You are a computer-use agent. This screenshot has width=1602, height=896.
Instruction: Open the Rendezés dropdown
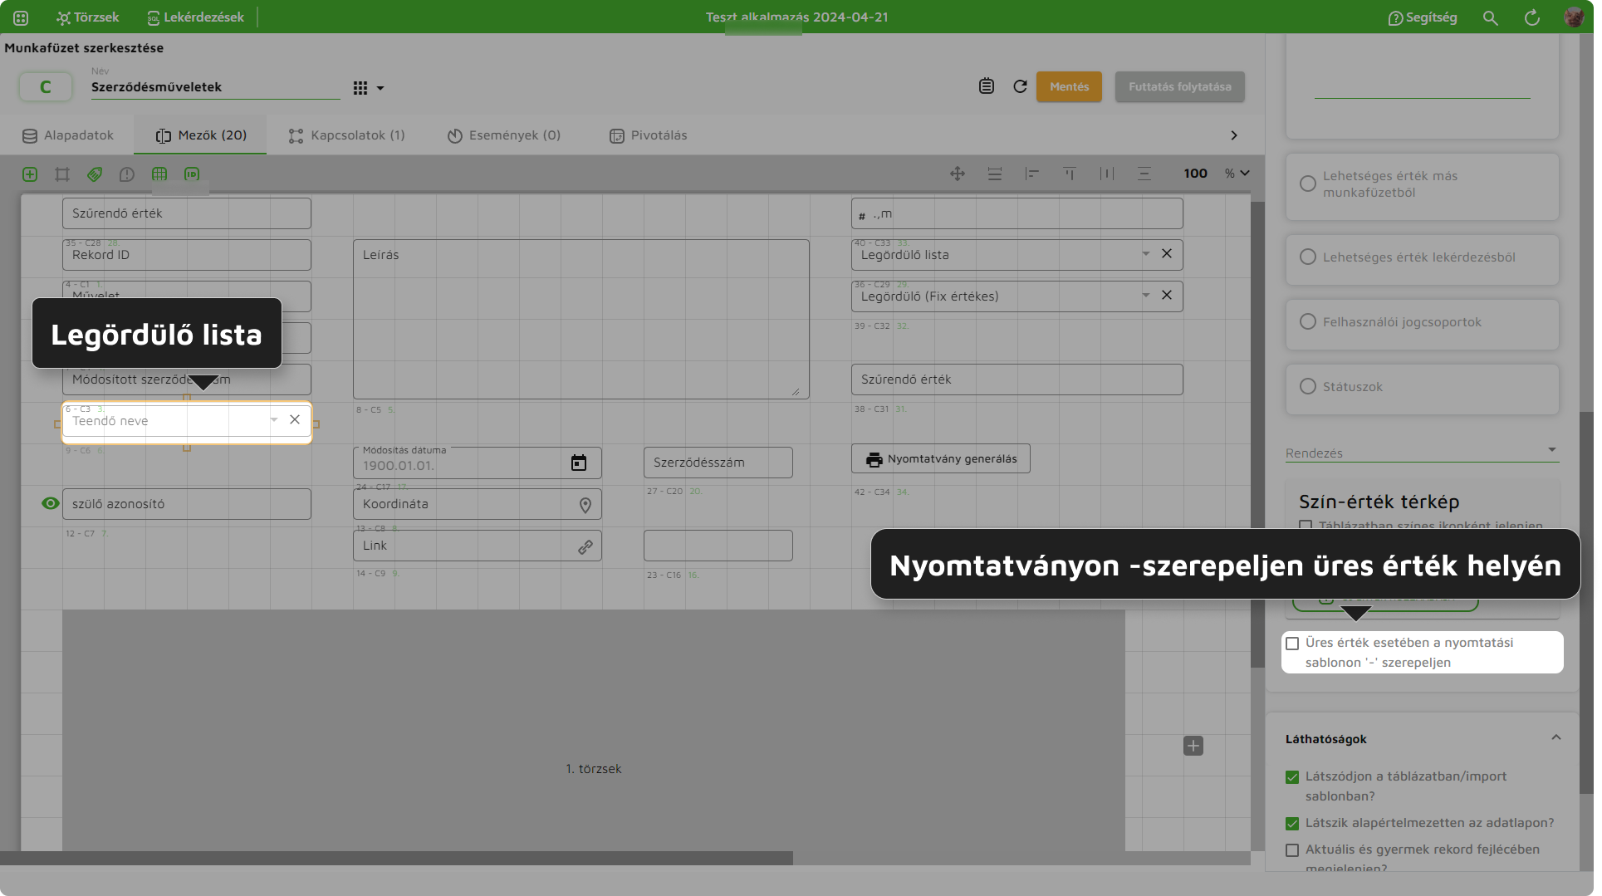[1422, 453]
